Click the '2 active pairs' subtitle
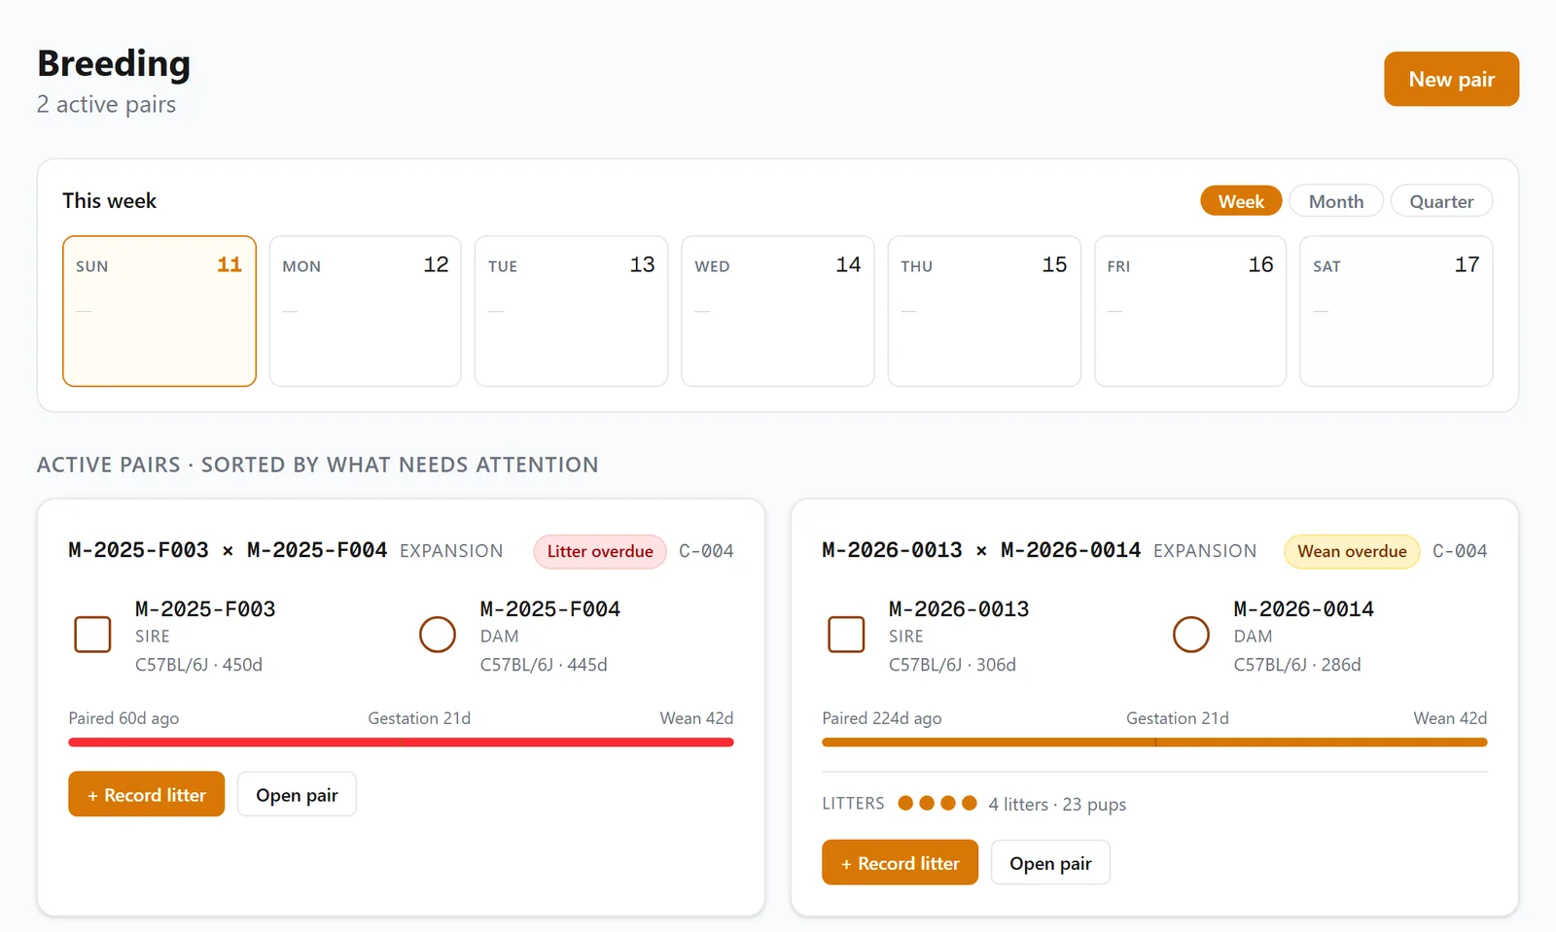This screenshot has height=932, width=1556. 106,104
